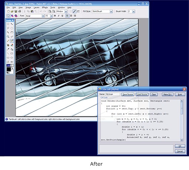Open the Fill Style dropdown
189x170 pixels.
click(111, 11)
